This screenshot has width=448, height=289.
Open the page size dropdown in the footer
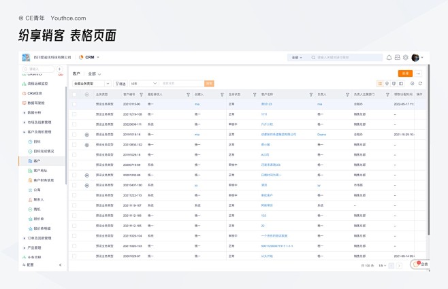pos(382,266)
